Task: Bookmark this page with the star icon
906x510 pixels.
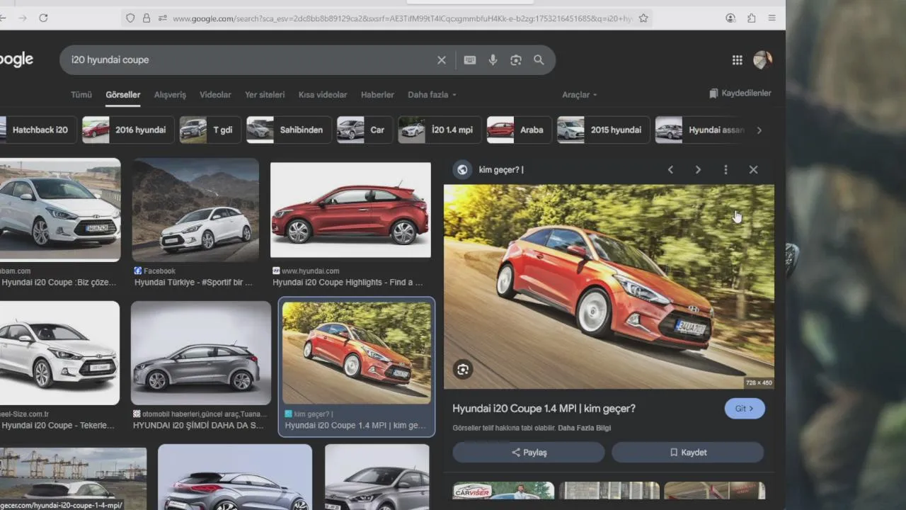Action: coord(643,18)
